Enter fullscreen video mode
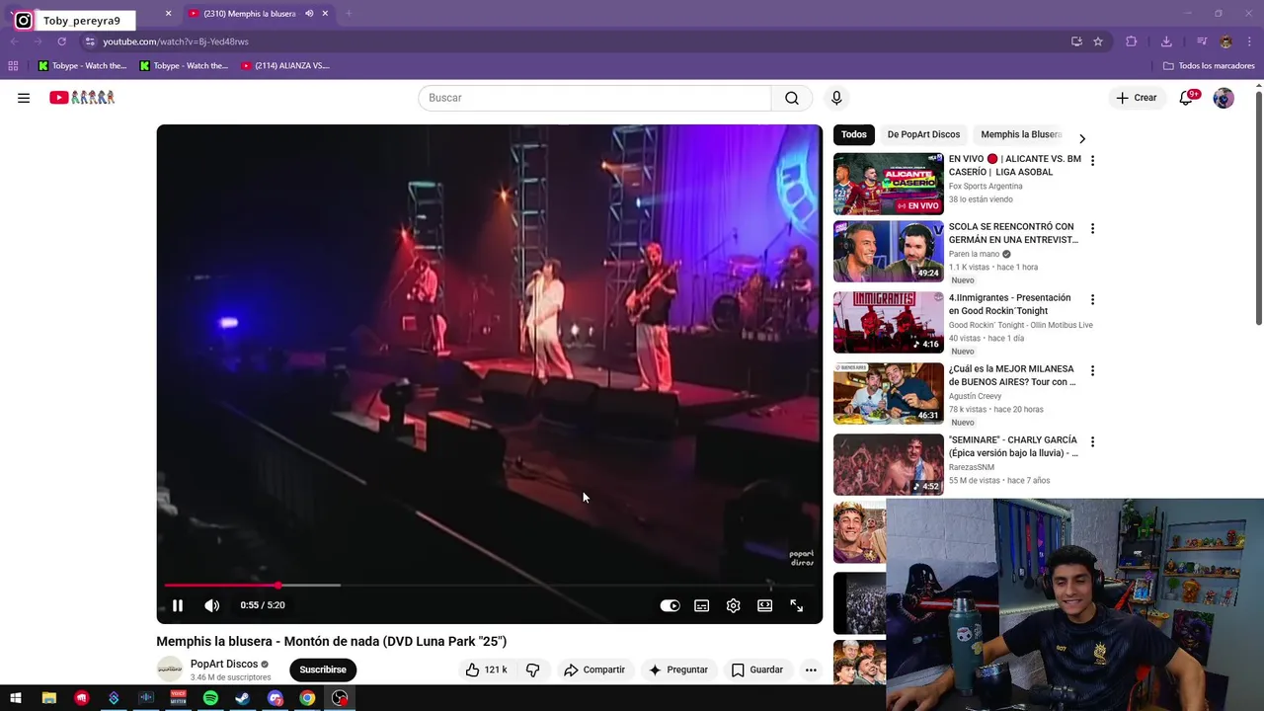 (x=796, y=605)
